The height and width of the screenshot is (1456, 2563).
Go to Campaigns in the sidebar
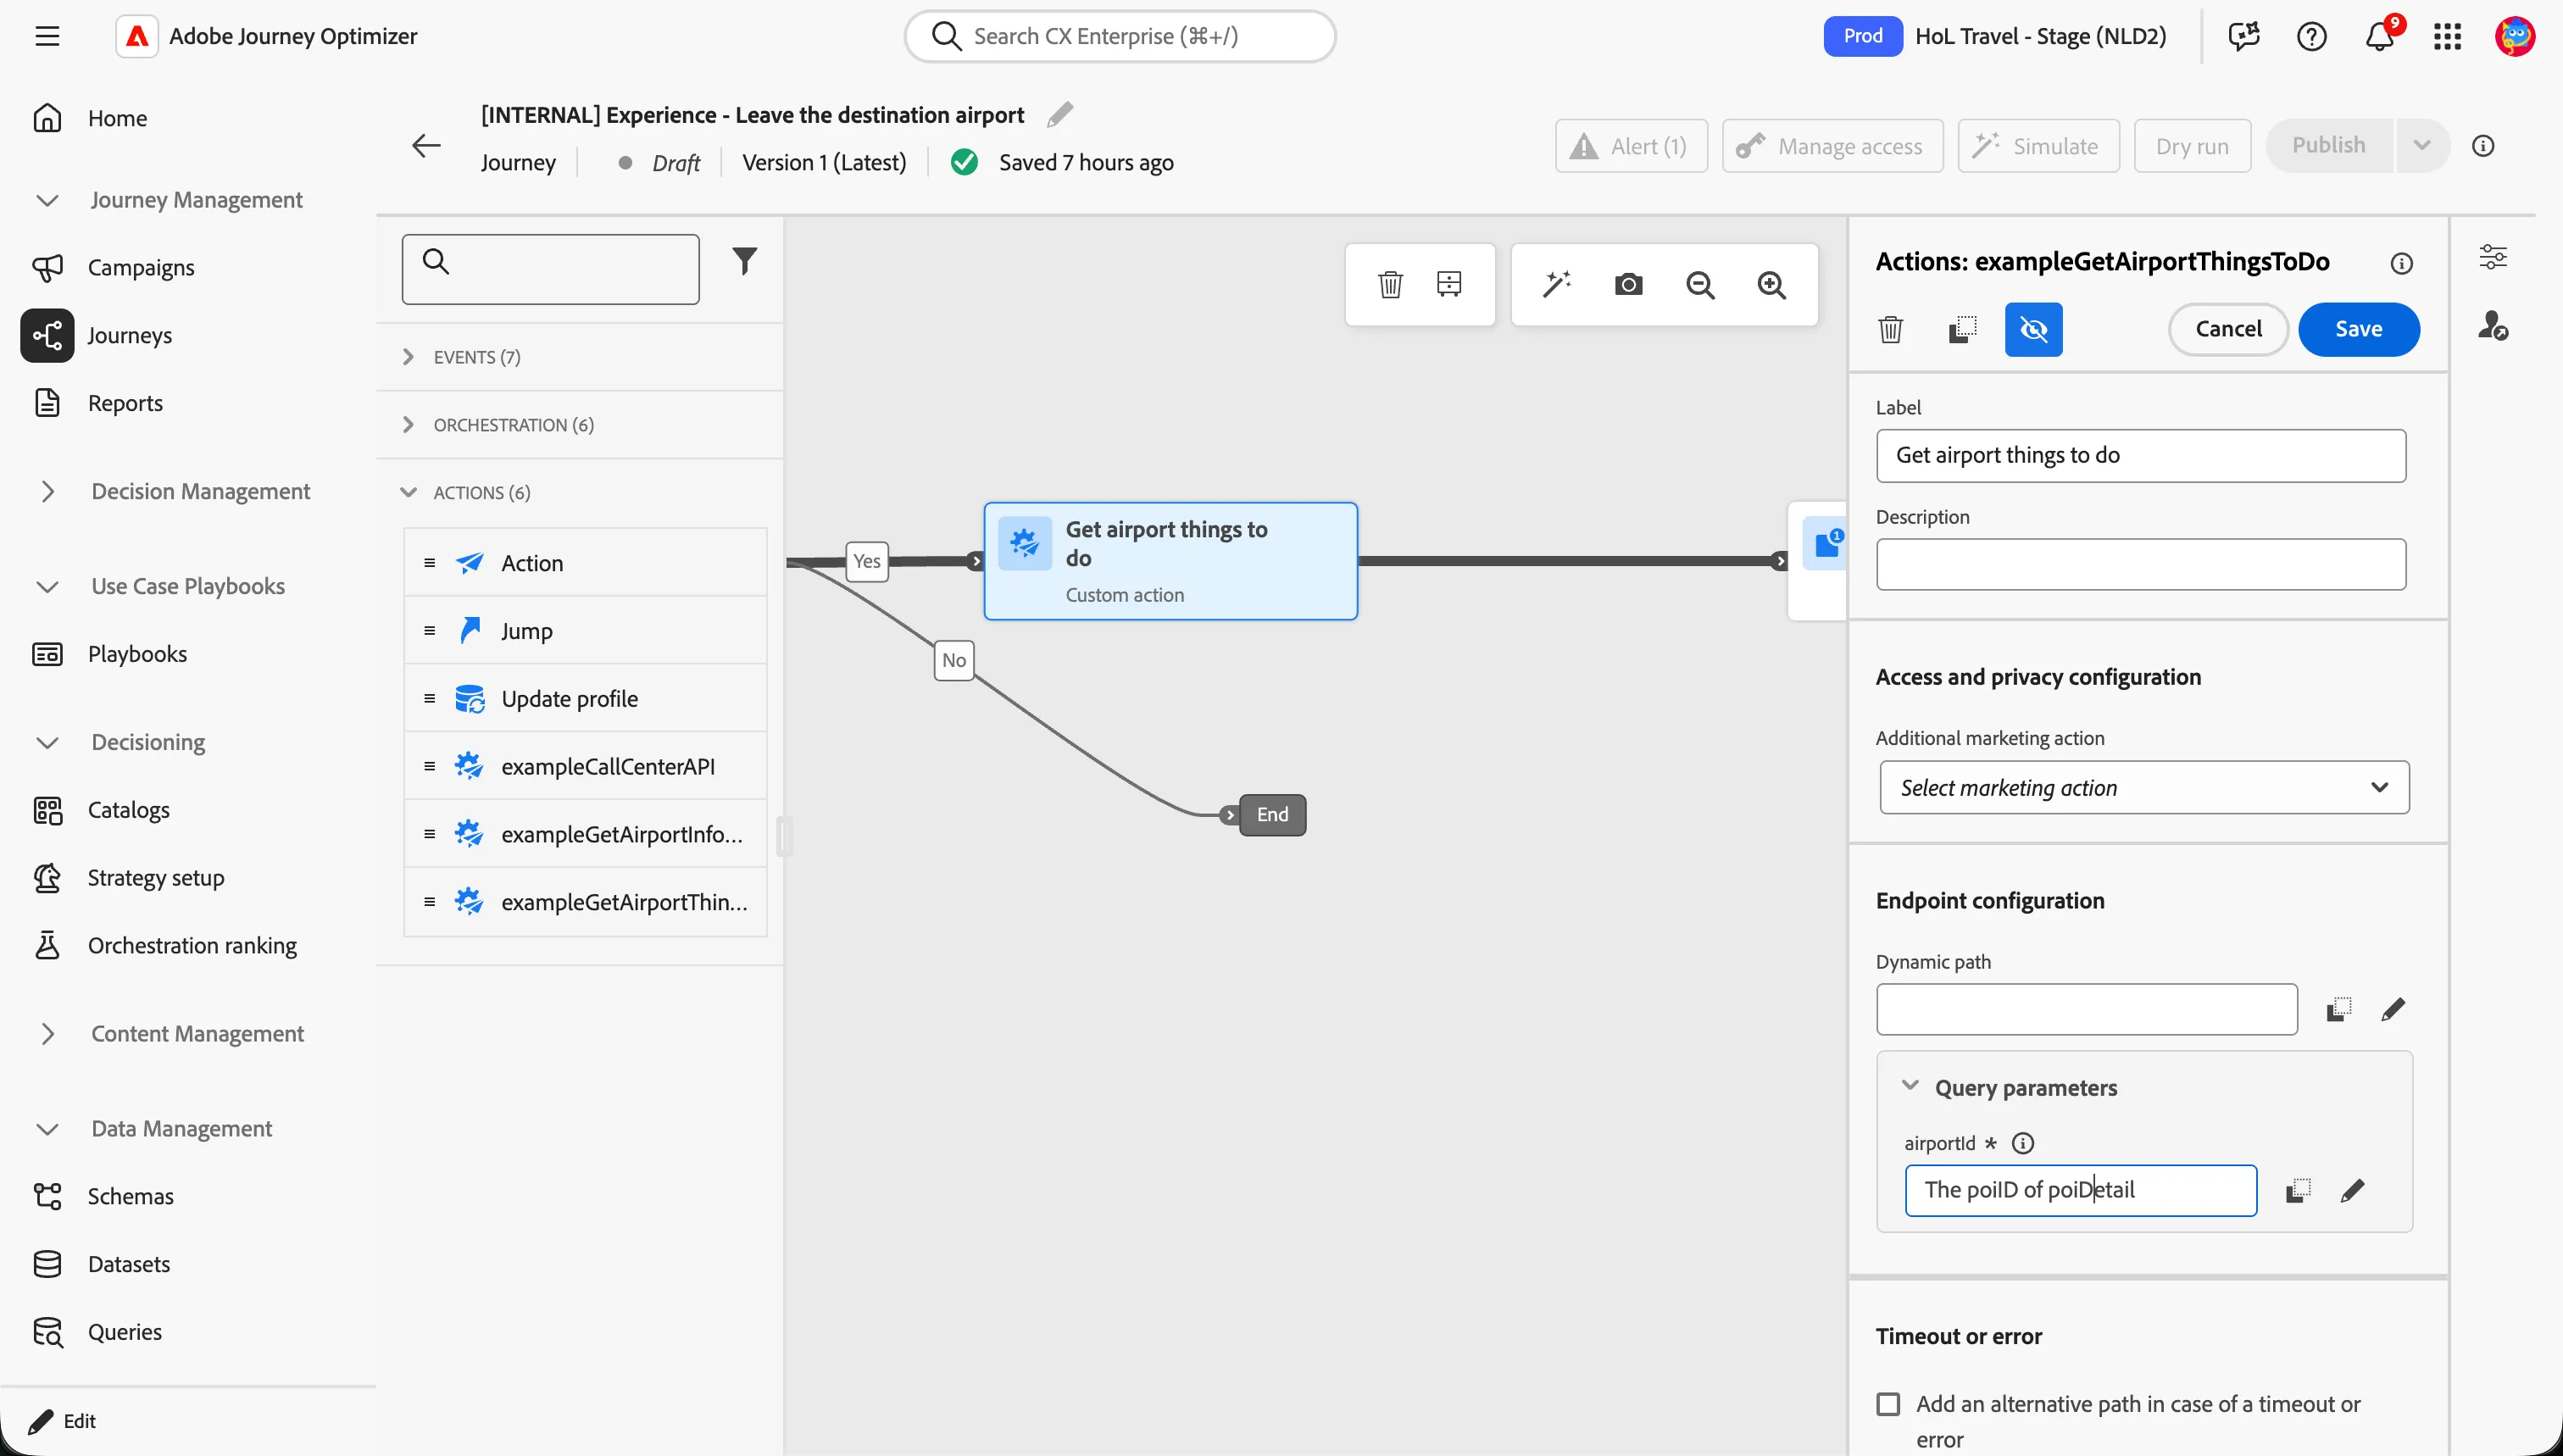pos(140,268)
